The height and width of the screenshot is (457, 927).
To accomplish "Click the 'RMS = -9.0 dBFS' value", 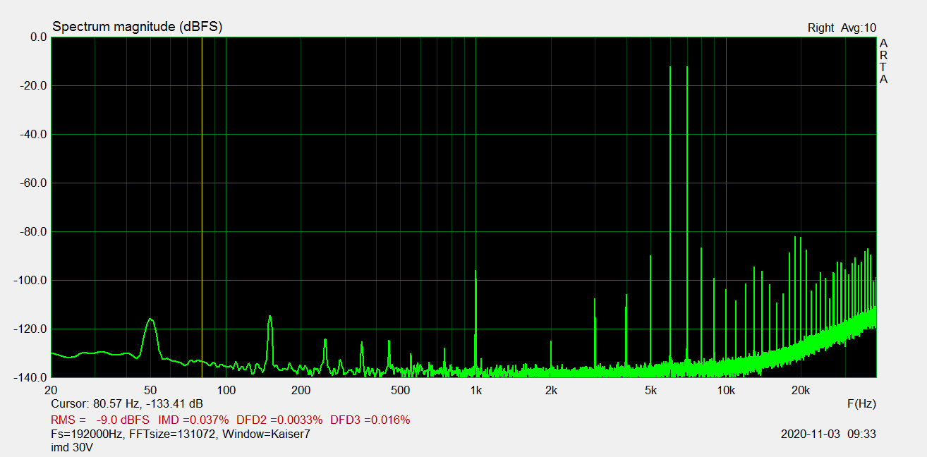I will (100, 420).
